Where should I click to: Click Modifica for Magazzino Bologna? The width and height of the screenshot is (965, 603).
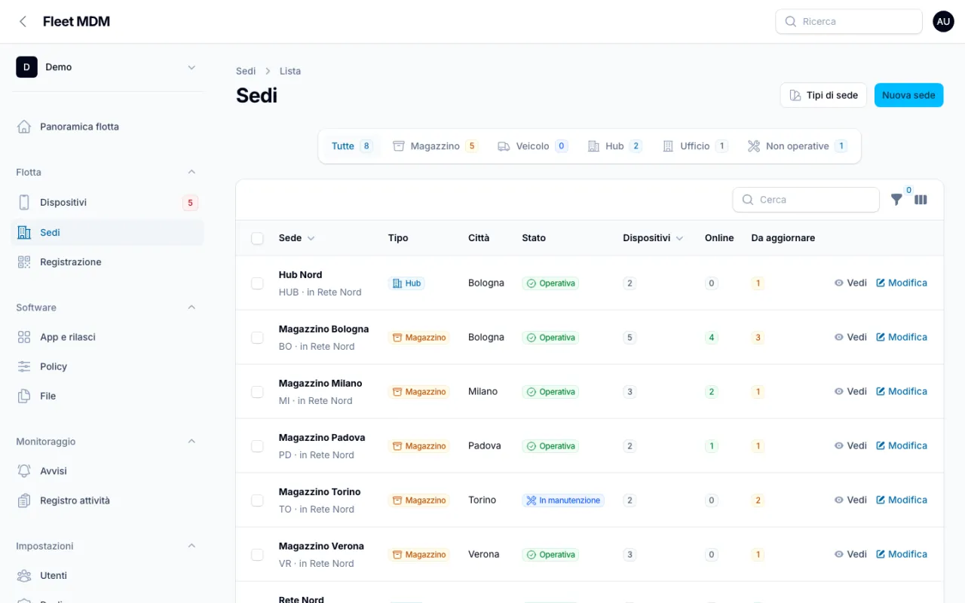[902, 337]
